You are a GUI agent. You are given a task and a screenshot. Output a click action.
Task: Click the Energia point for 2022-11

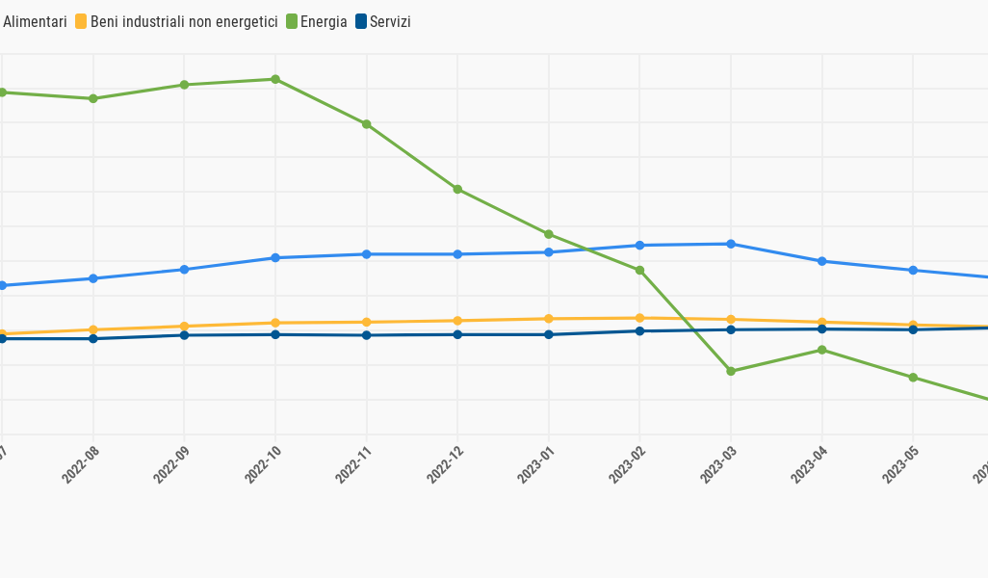pyautogui.click(x=367, y=124)
